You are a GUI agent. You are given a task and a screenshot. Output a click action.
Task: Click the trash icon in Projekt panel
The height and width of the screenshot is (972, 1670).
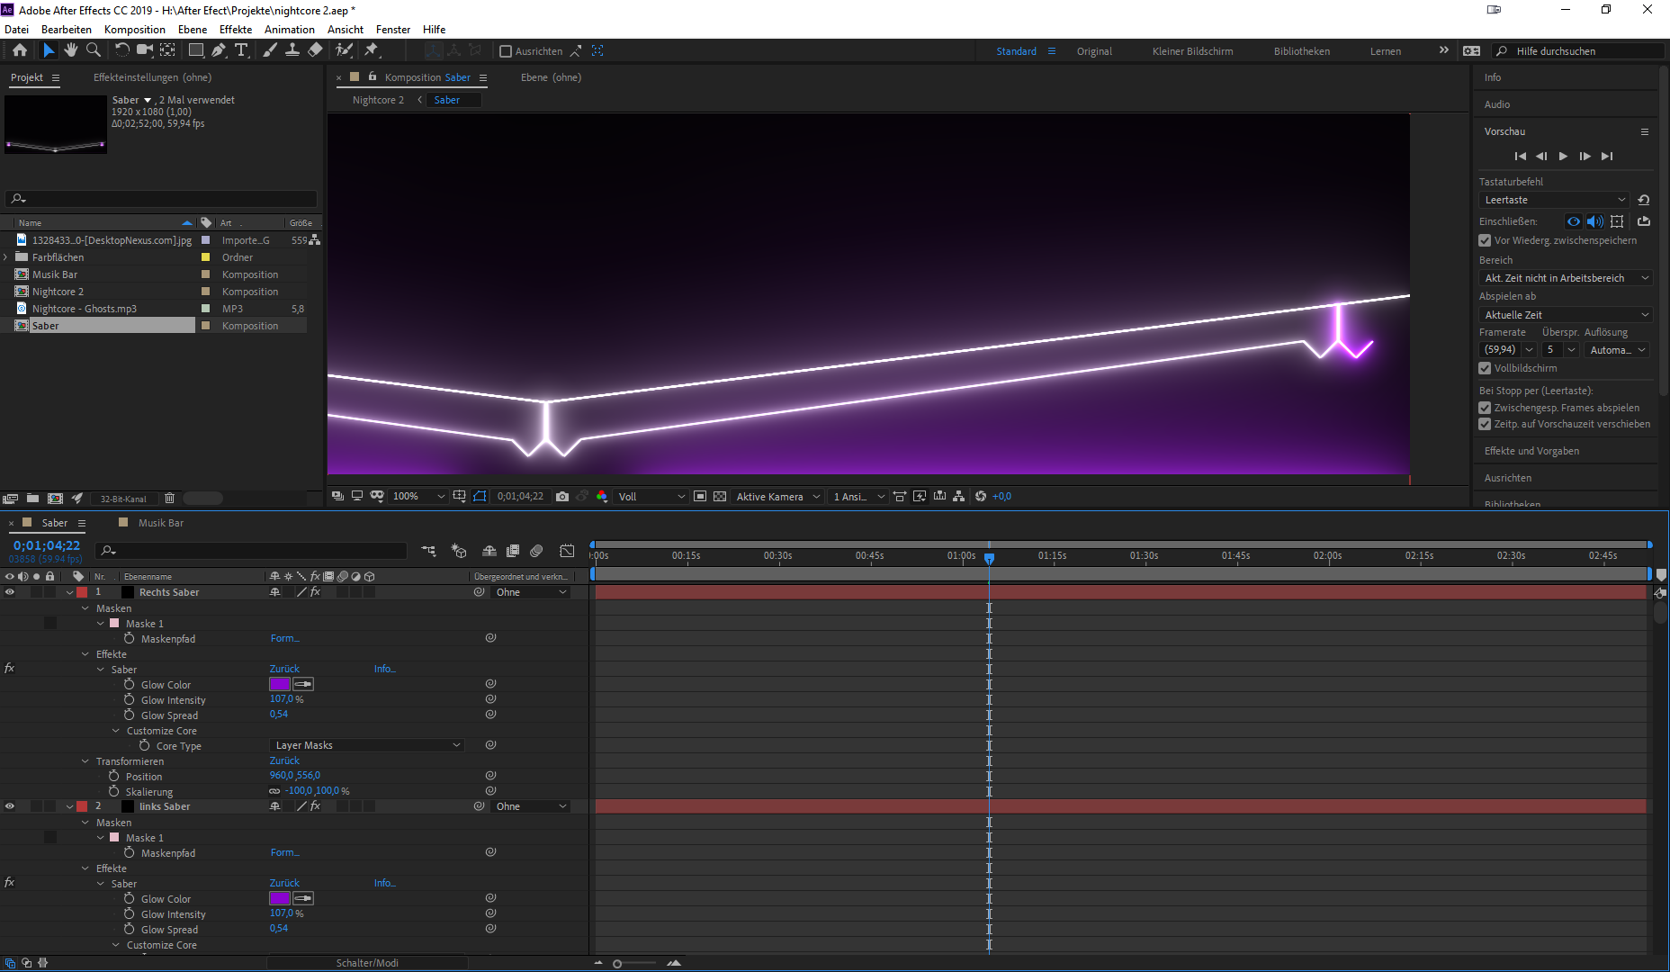(x=169, y=498)
